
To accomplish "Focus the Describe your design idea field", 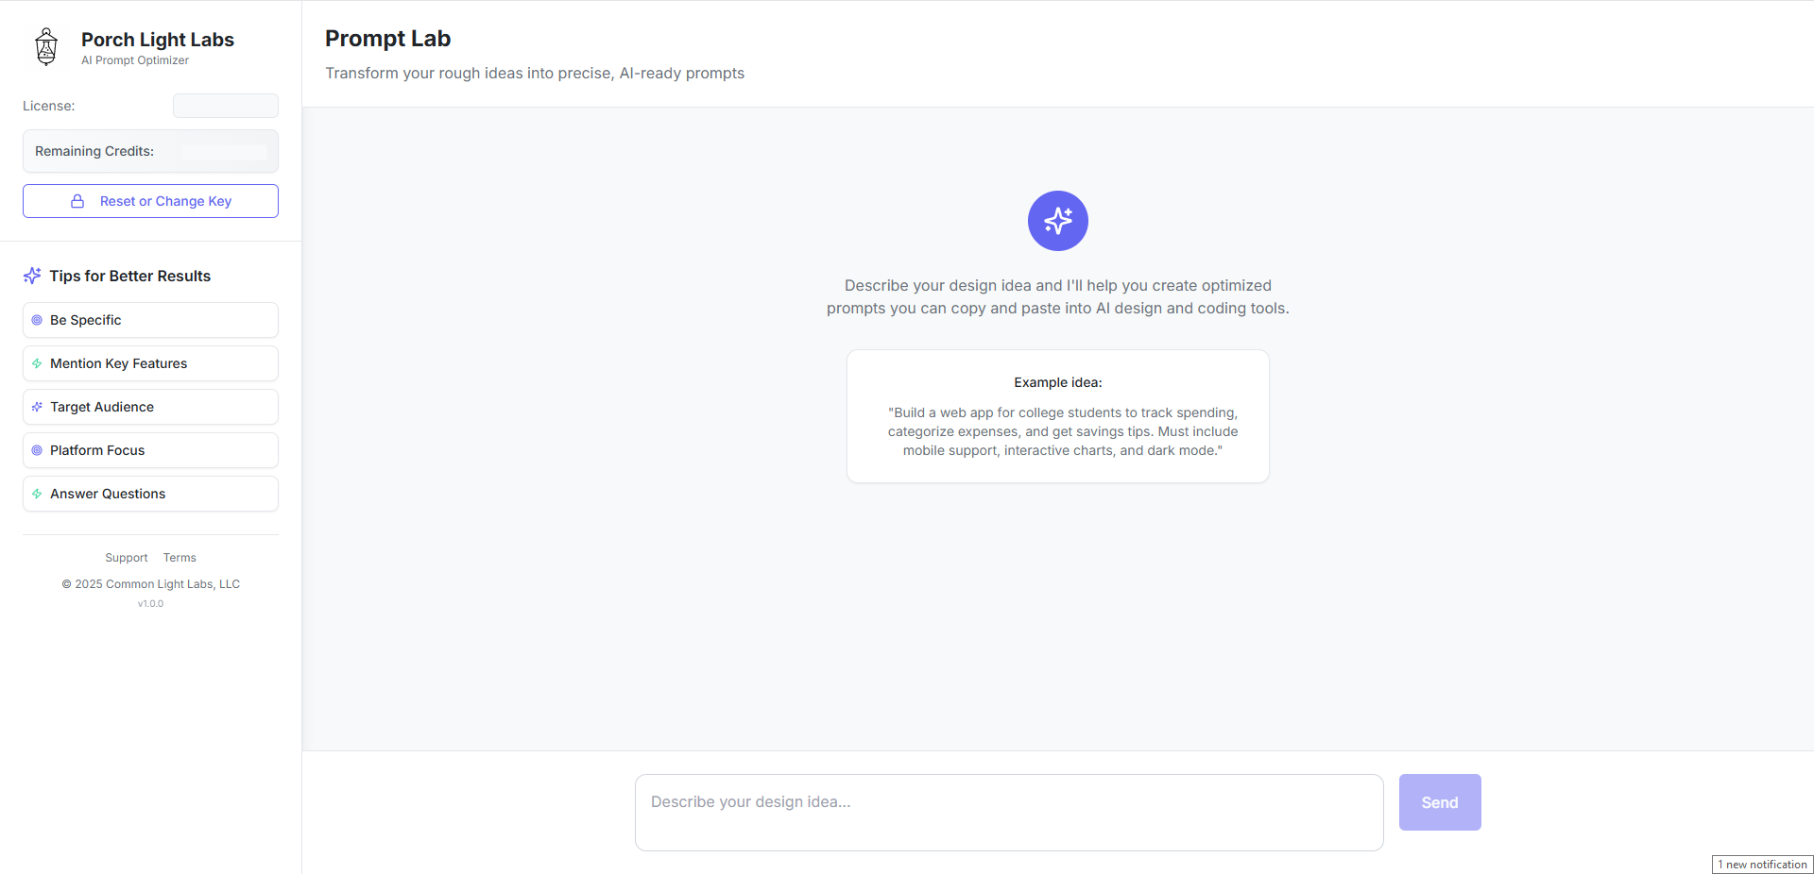I will pyautogui.click(x=1009, y=813).
